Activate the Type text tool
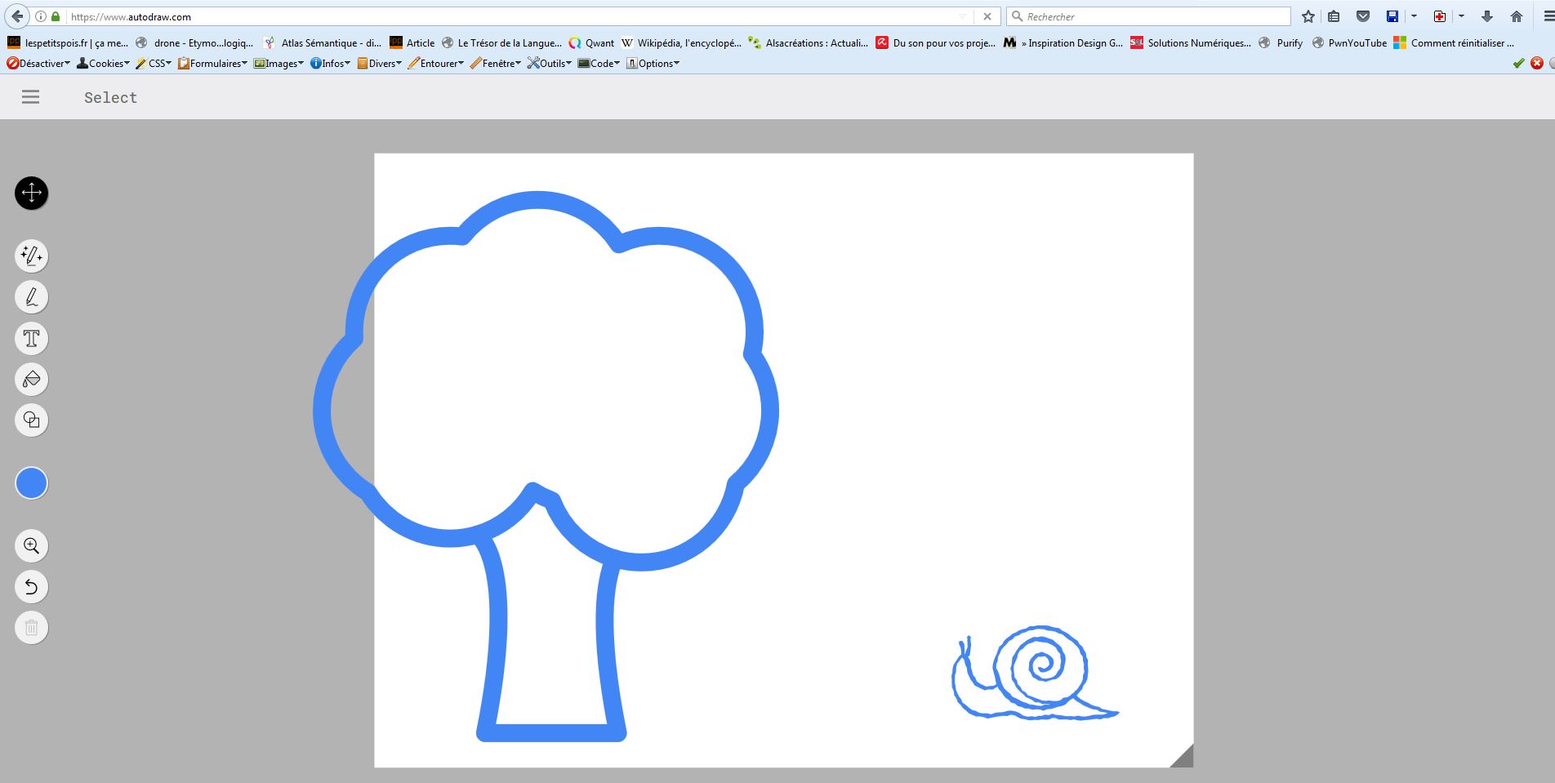The width and height of the screenshot is (1555, 783). click(x=31, y=338)
